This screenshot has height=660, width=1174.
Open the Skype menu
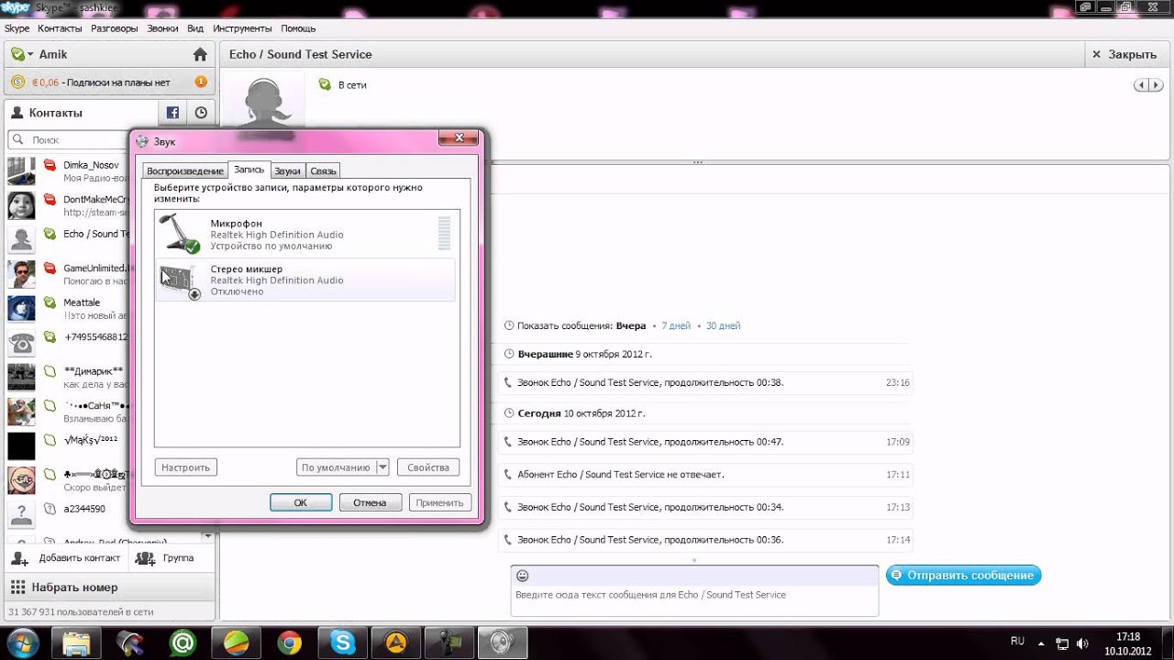click(x=17, y=28)
